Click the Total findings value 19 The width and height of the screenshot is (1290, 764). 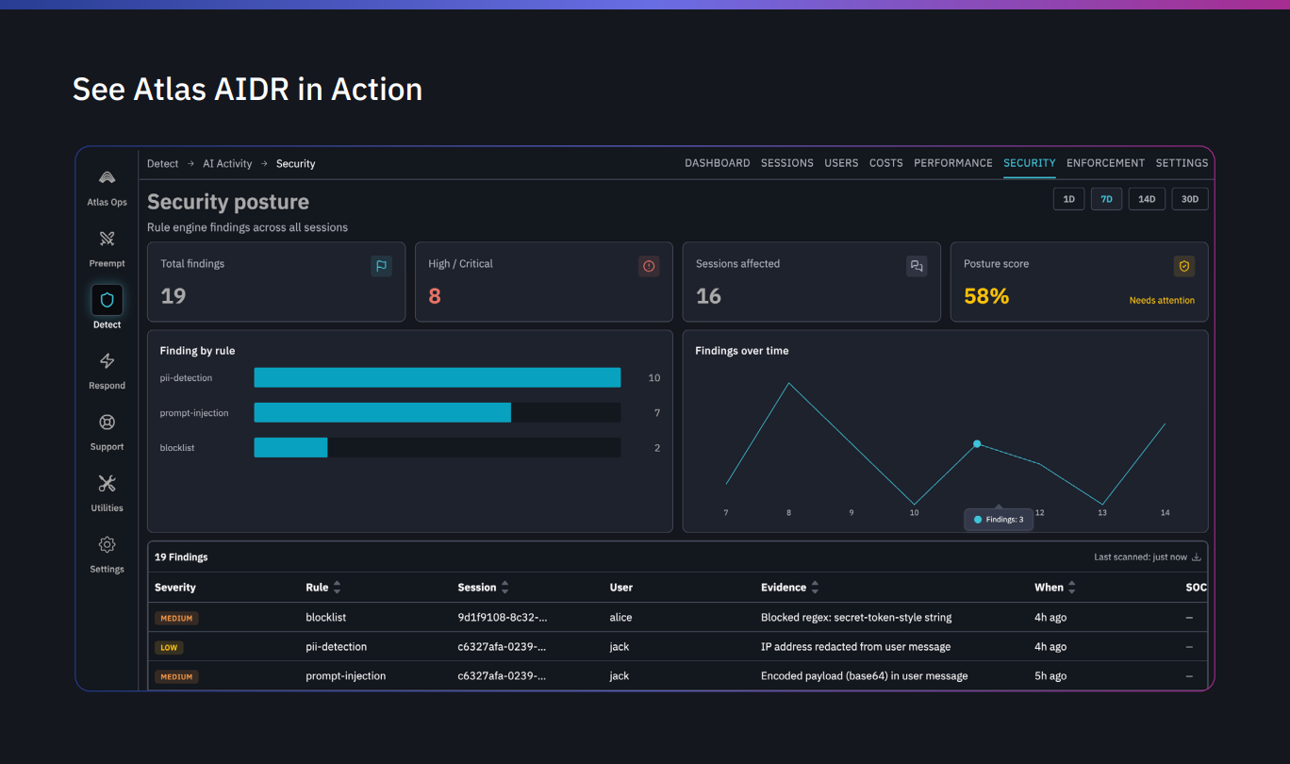tap(174, 296)
